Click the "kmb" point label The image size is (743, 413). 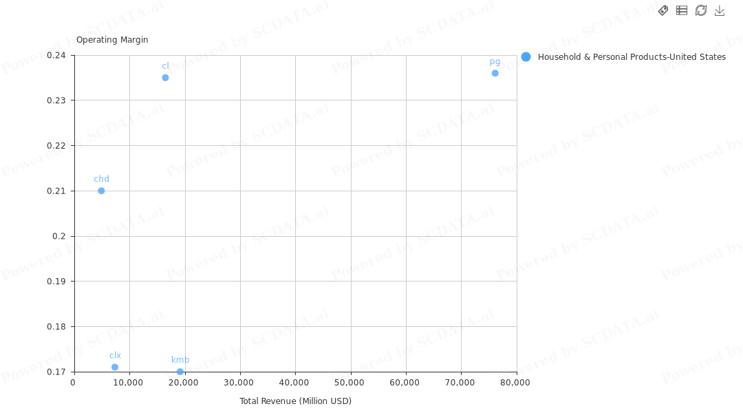180,360
